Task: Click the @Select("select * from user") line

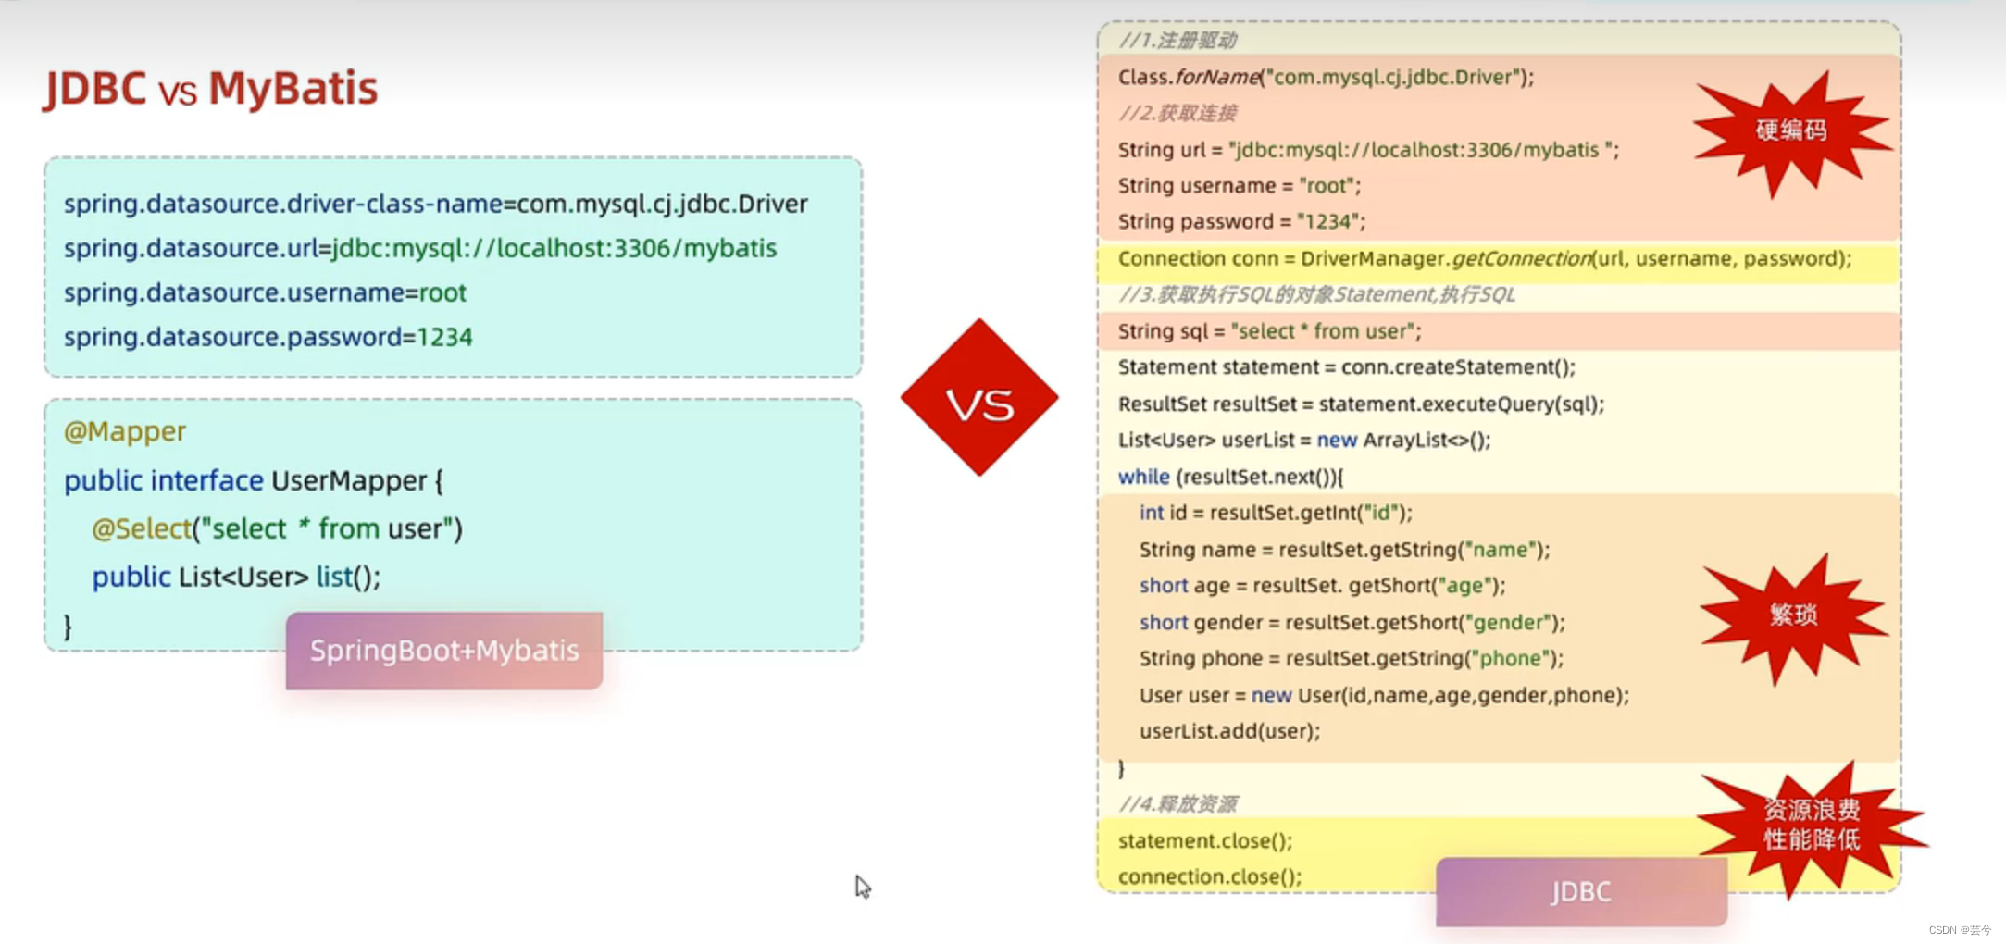Action: [x=277, y=528]
